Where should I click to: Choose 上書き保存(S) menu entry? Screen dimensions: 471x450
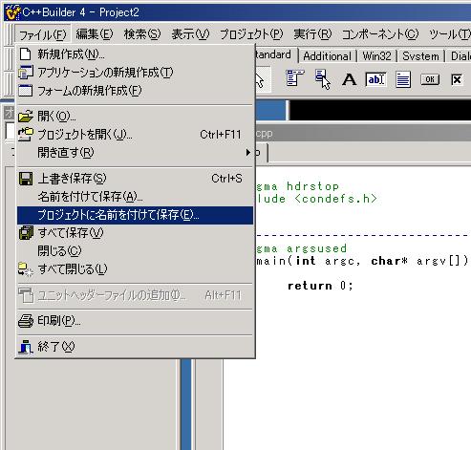[x=135, y=179]
